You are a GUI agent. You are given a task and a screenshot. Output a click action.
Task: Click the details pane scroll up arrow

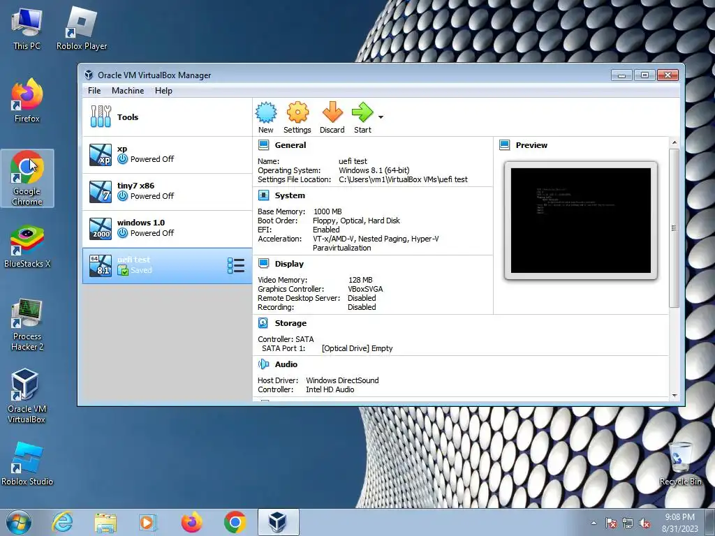[x=675, y=142]
